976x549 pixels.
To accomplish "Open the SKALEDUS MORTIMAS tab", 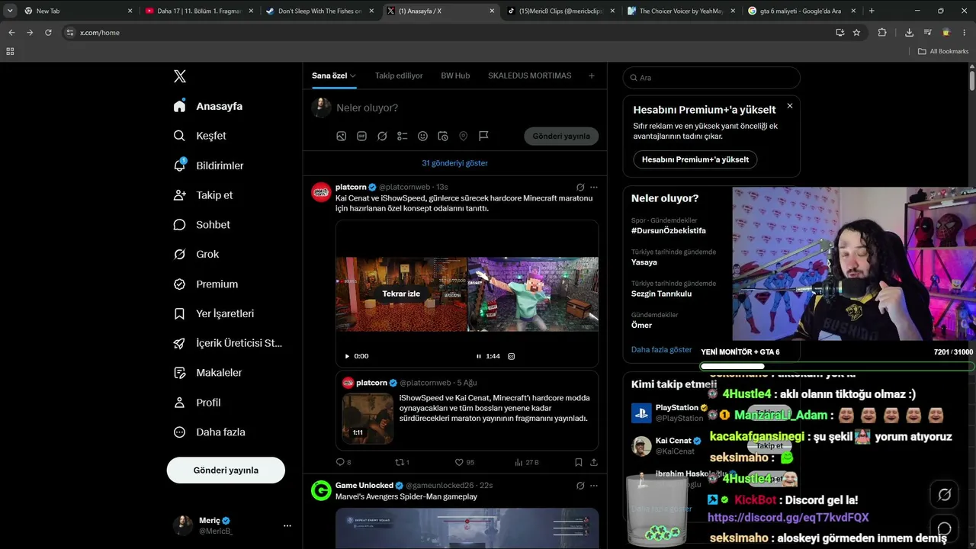I will click(530, 75).
